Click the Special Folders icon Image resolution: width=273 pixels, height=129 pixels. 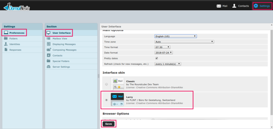pos(49,61)
